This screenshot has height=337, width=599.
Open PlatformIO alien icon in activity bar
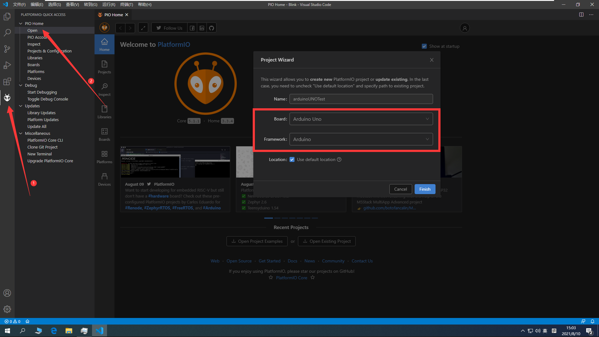7,98
